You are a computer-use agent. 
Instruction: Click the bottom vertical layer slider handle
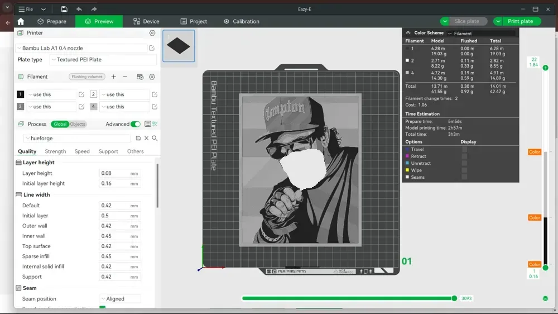coord(545,267)
